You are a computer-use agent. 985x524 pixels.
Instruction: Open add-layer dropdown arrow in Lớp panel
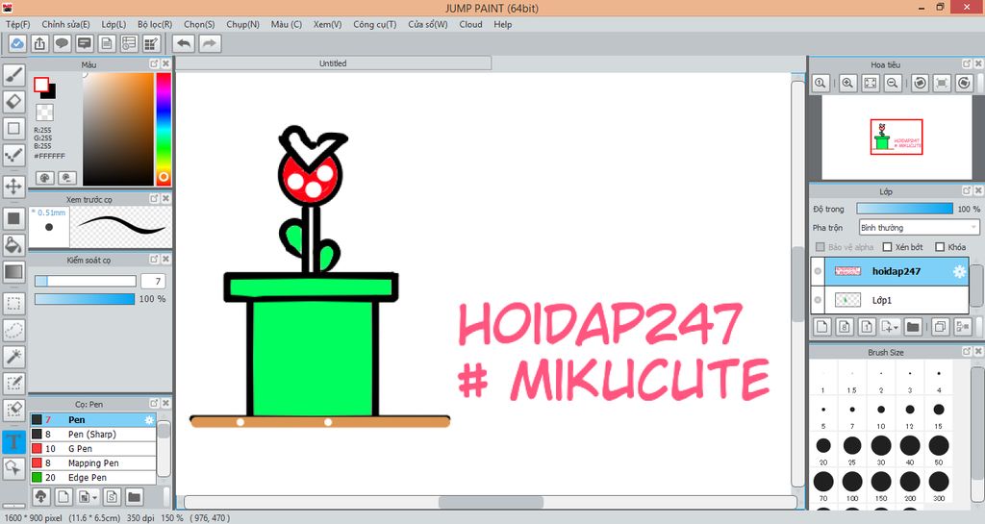(897, 327)
